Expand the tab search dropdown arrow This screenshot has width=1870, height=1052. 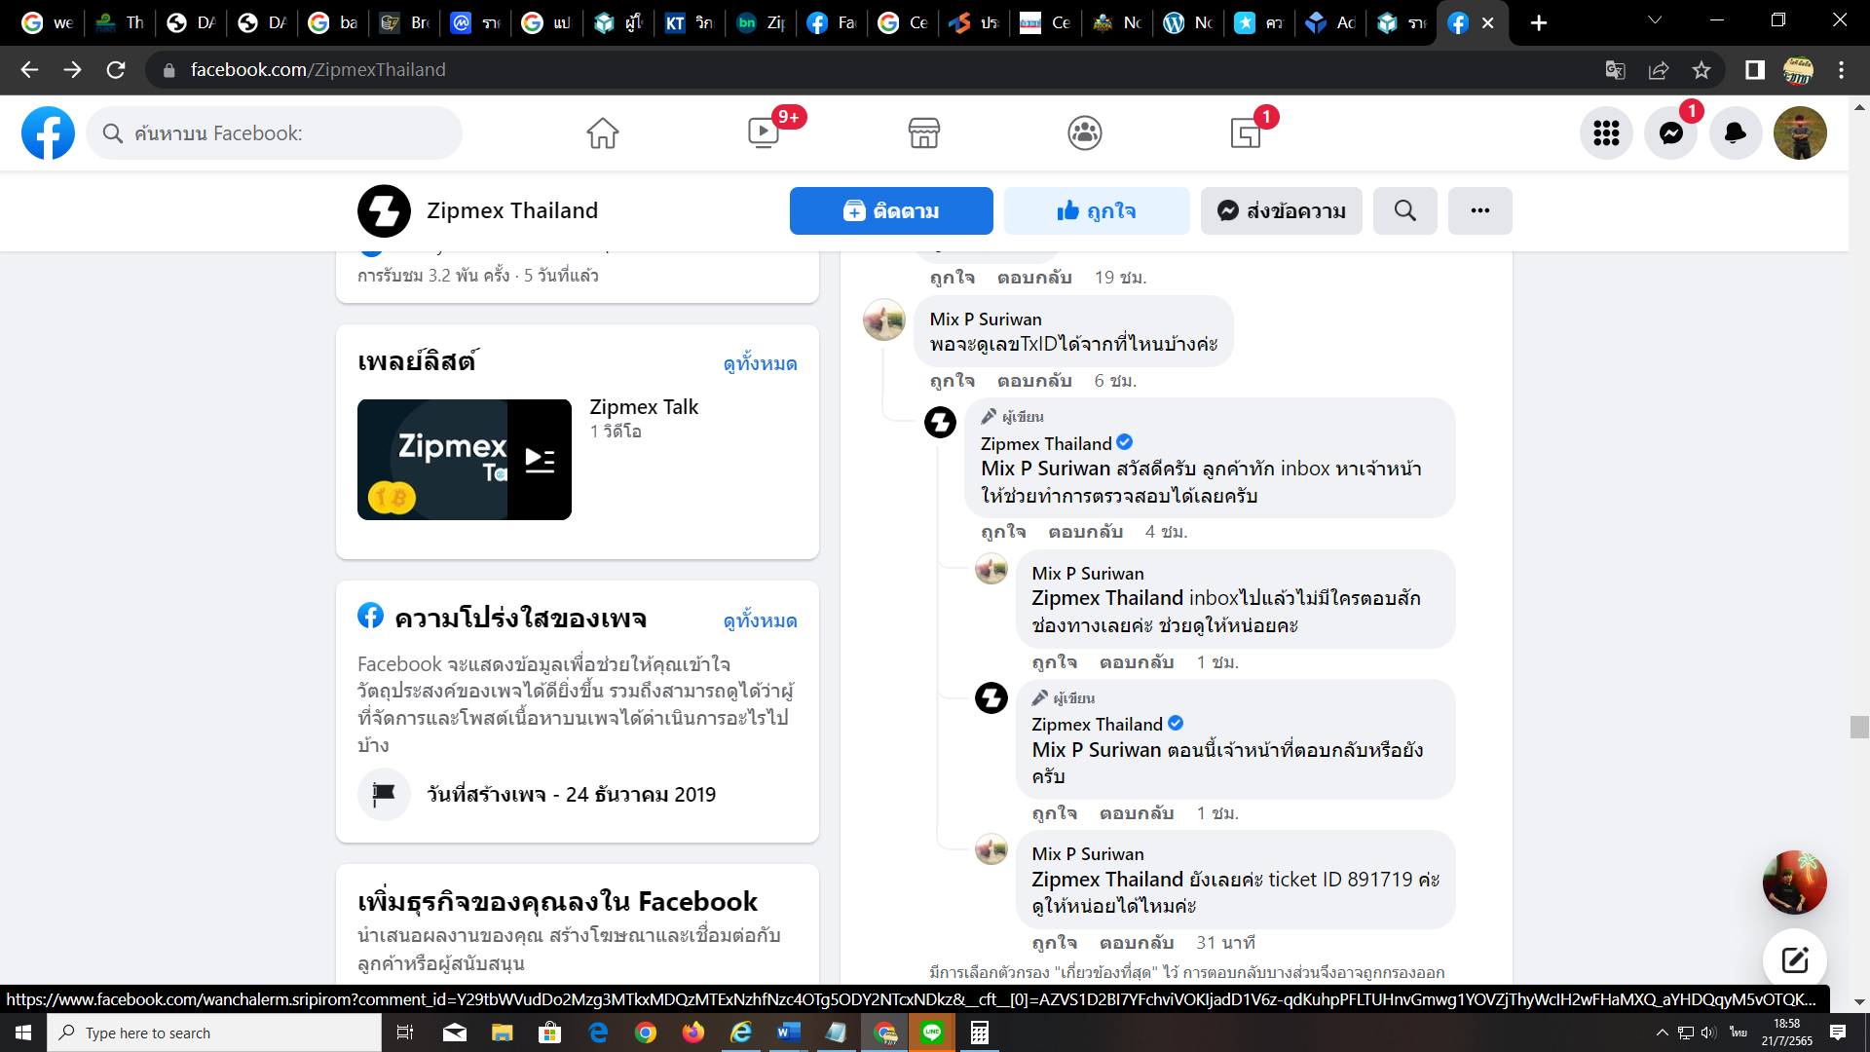pyautogui.click(x=1655, y=19)
